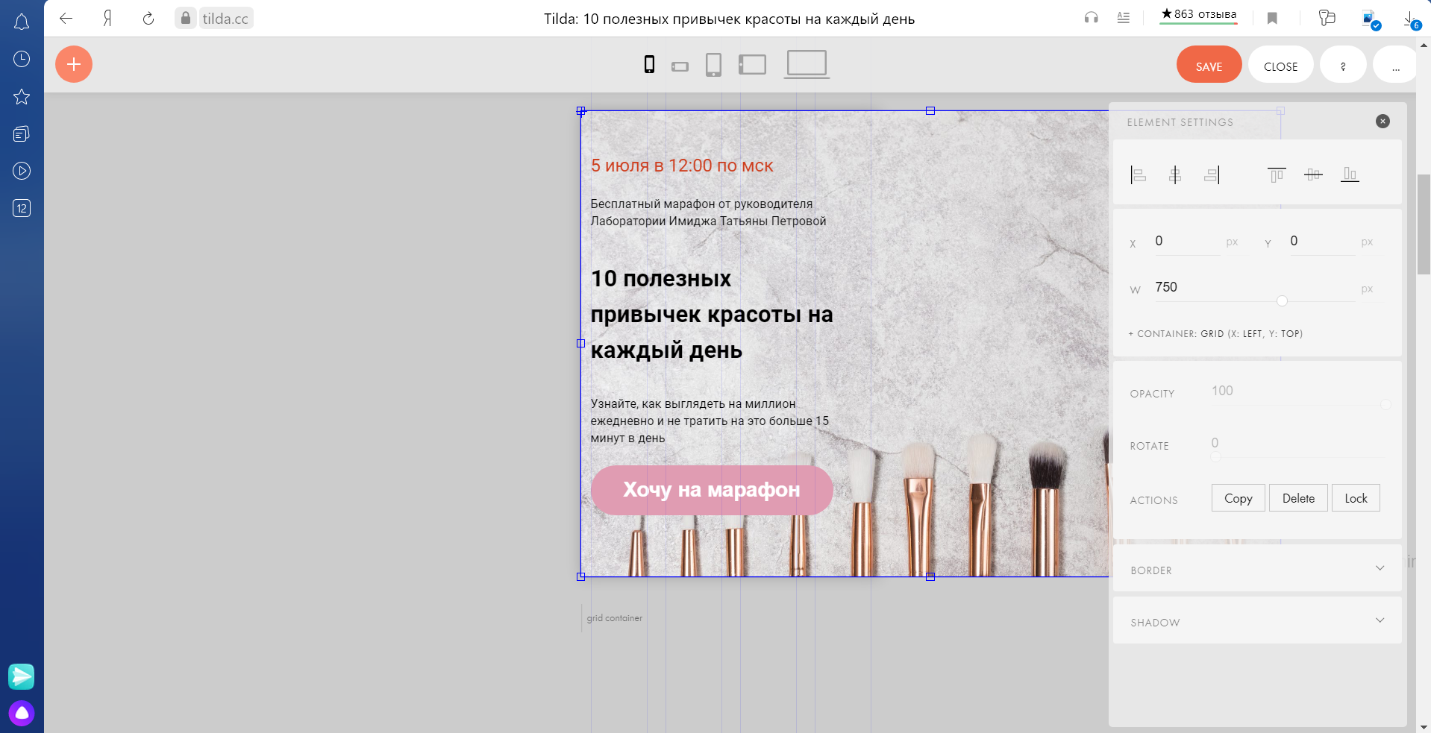1431x733 pixels.
Task: Delete the selected element
Action: (1298, 498)
